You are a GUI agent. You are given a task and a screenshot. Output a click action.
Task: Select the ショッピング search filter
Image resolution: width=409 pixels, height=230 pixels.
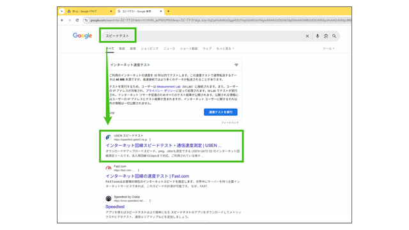point(150,49)
